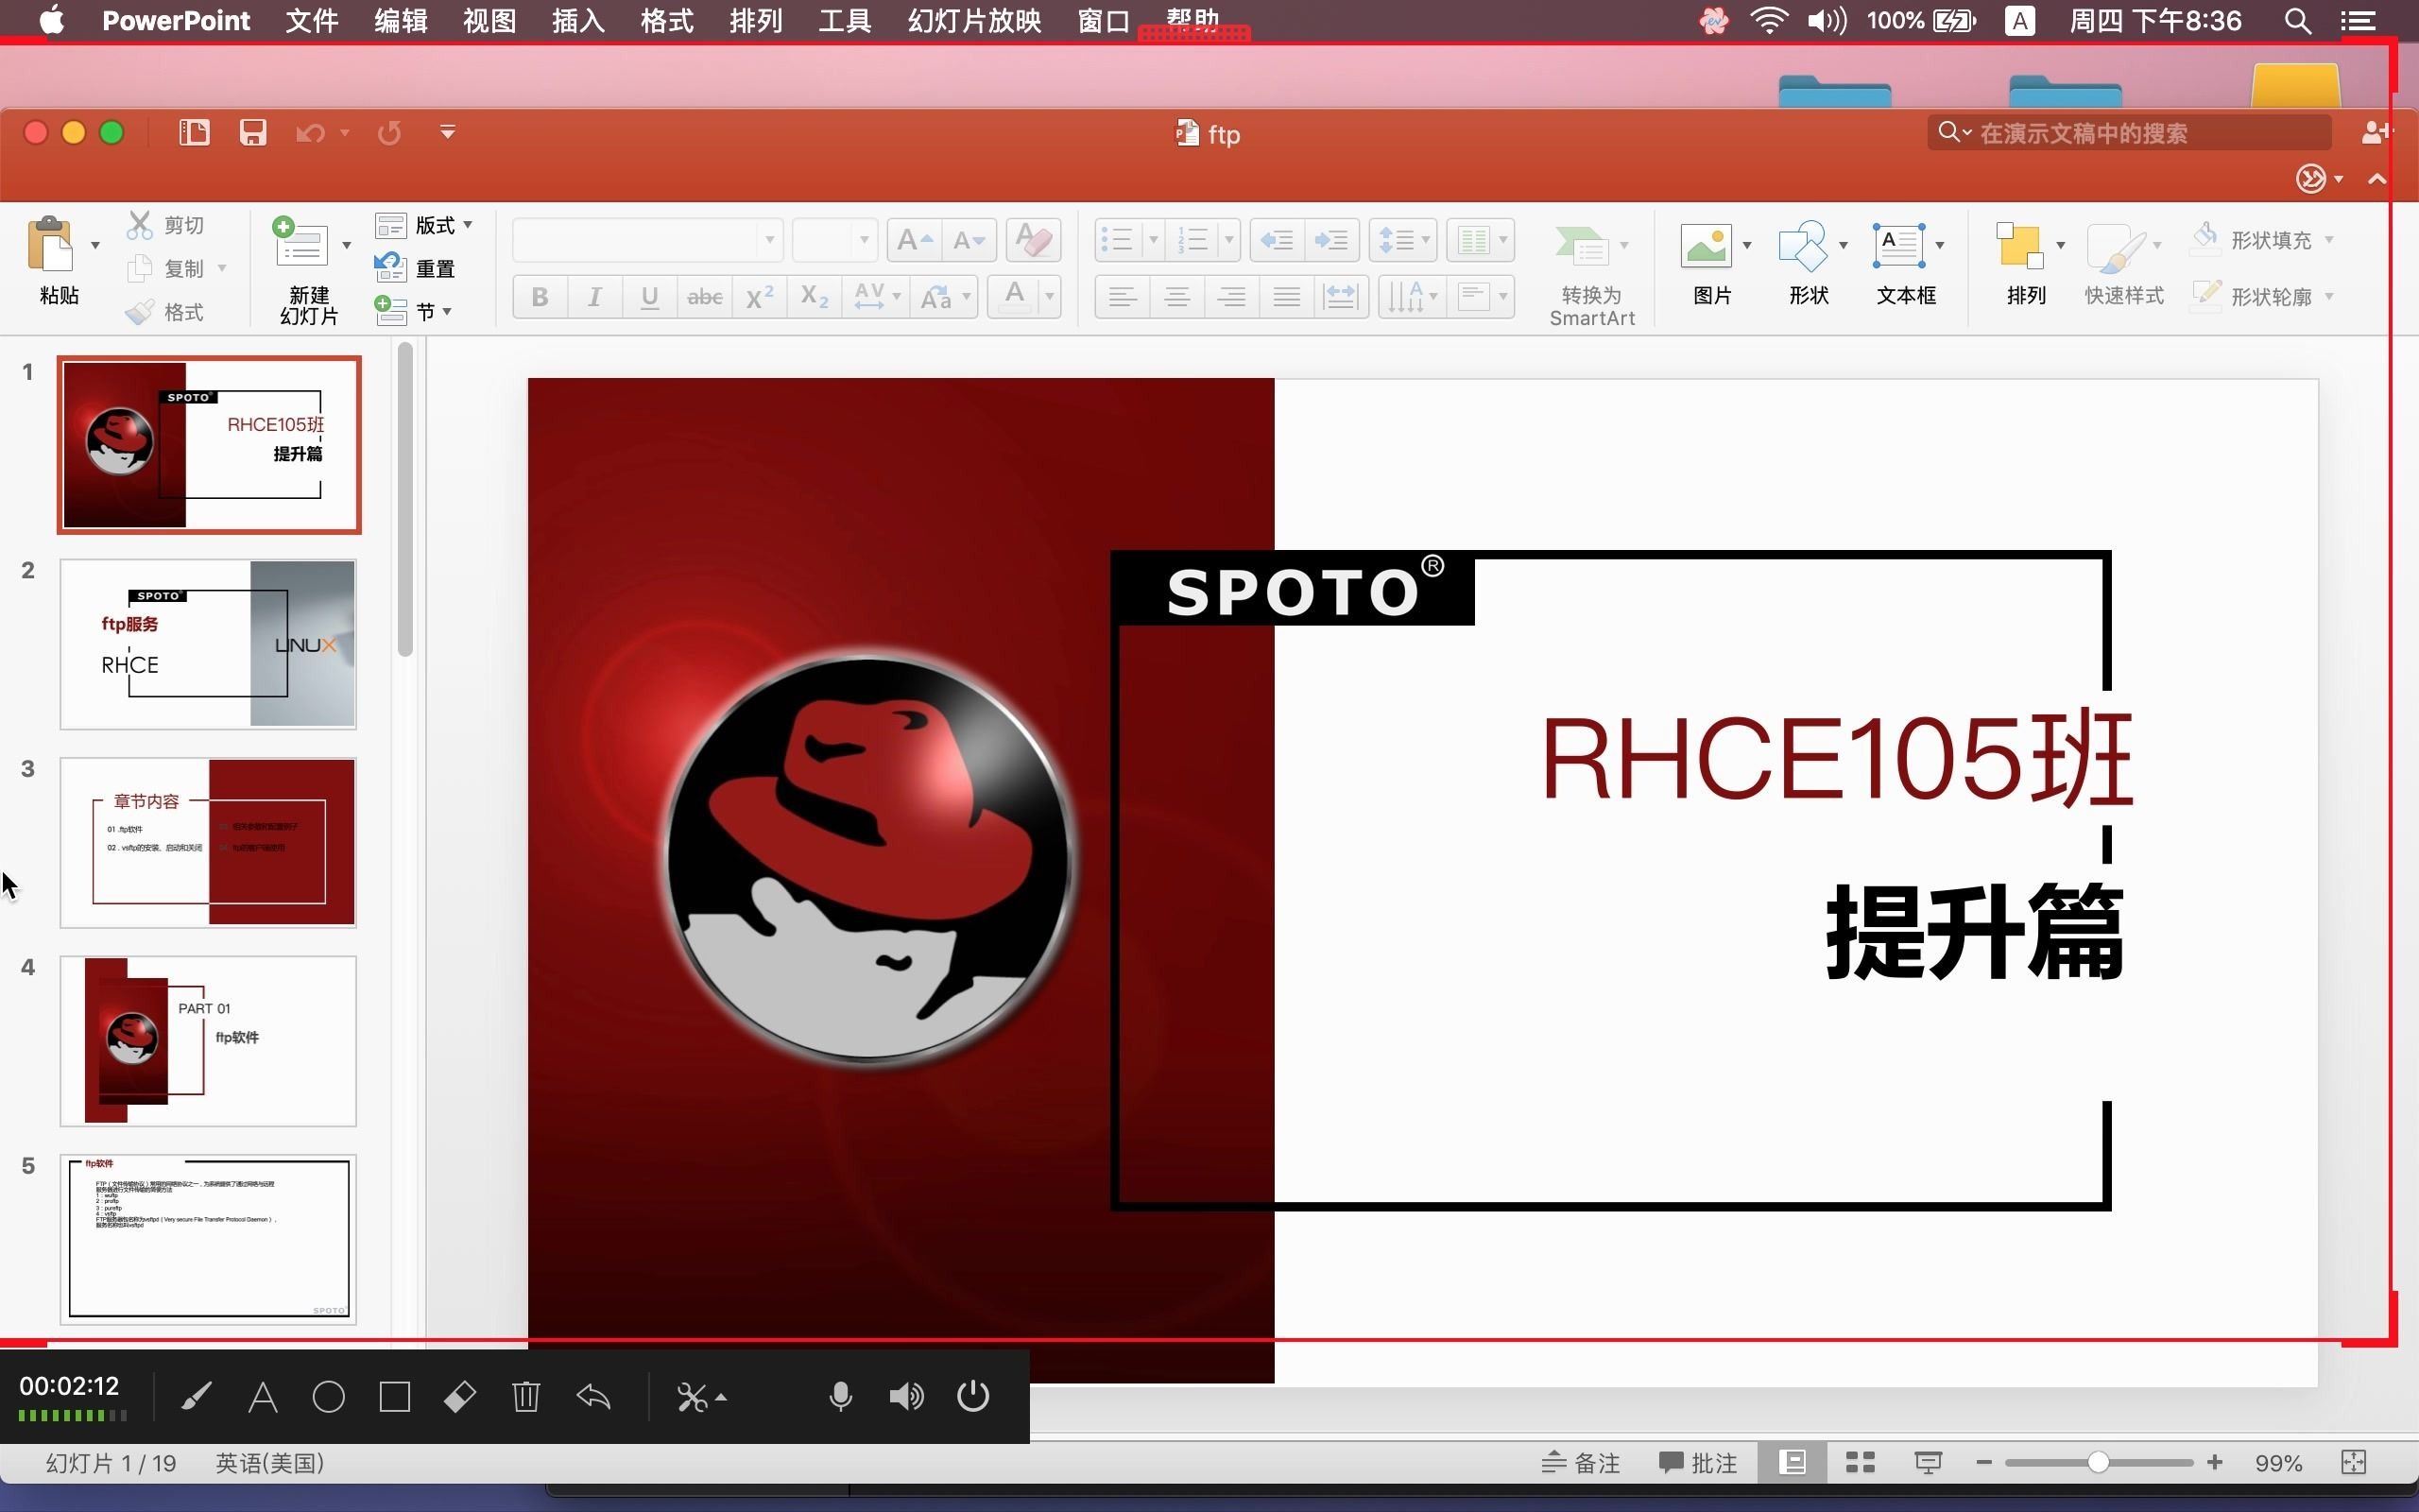This screenshot has height=1512, width=2419.
Task: Switch to Normal view in status bar
Action: [x=1793, y=1463]
